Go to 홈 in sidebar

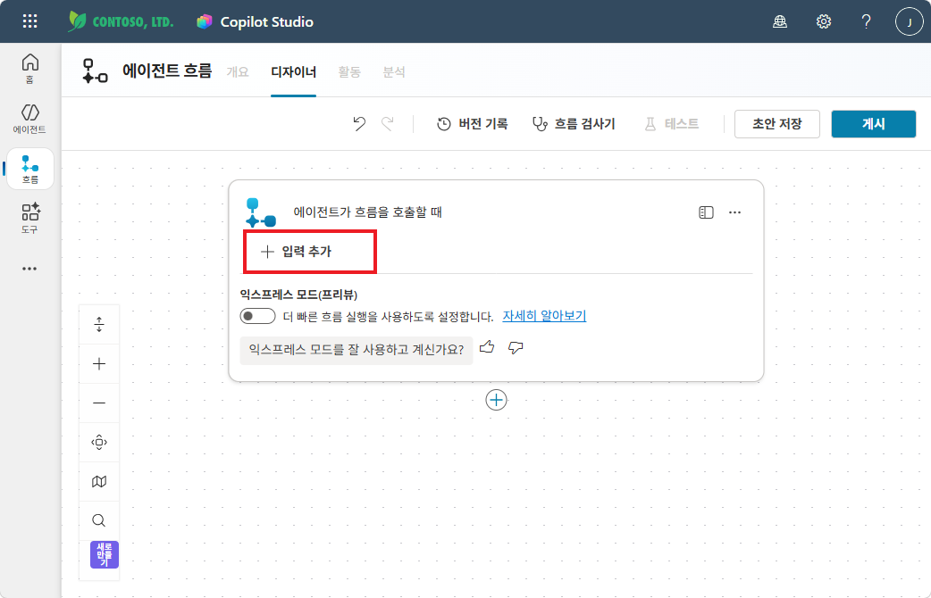coord(29,68)
